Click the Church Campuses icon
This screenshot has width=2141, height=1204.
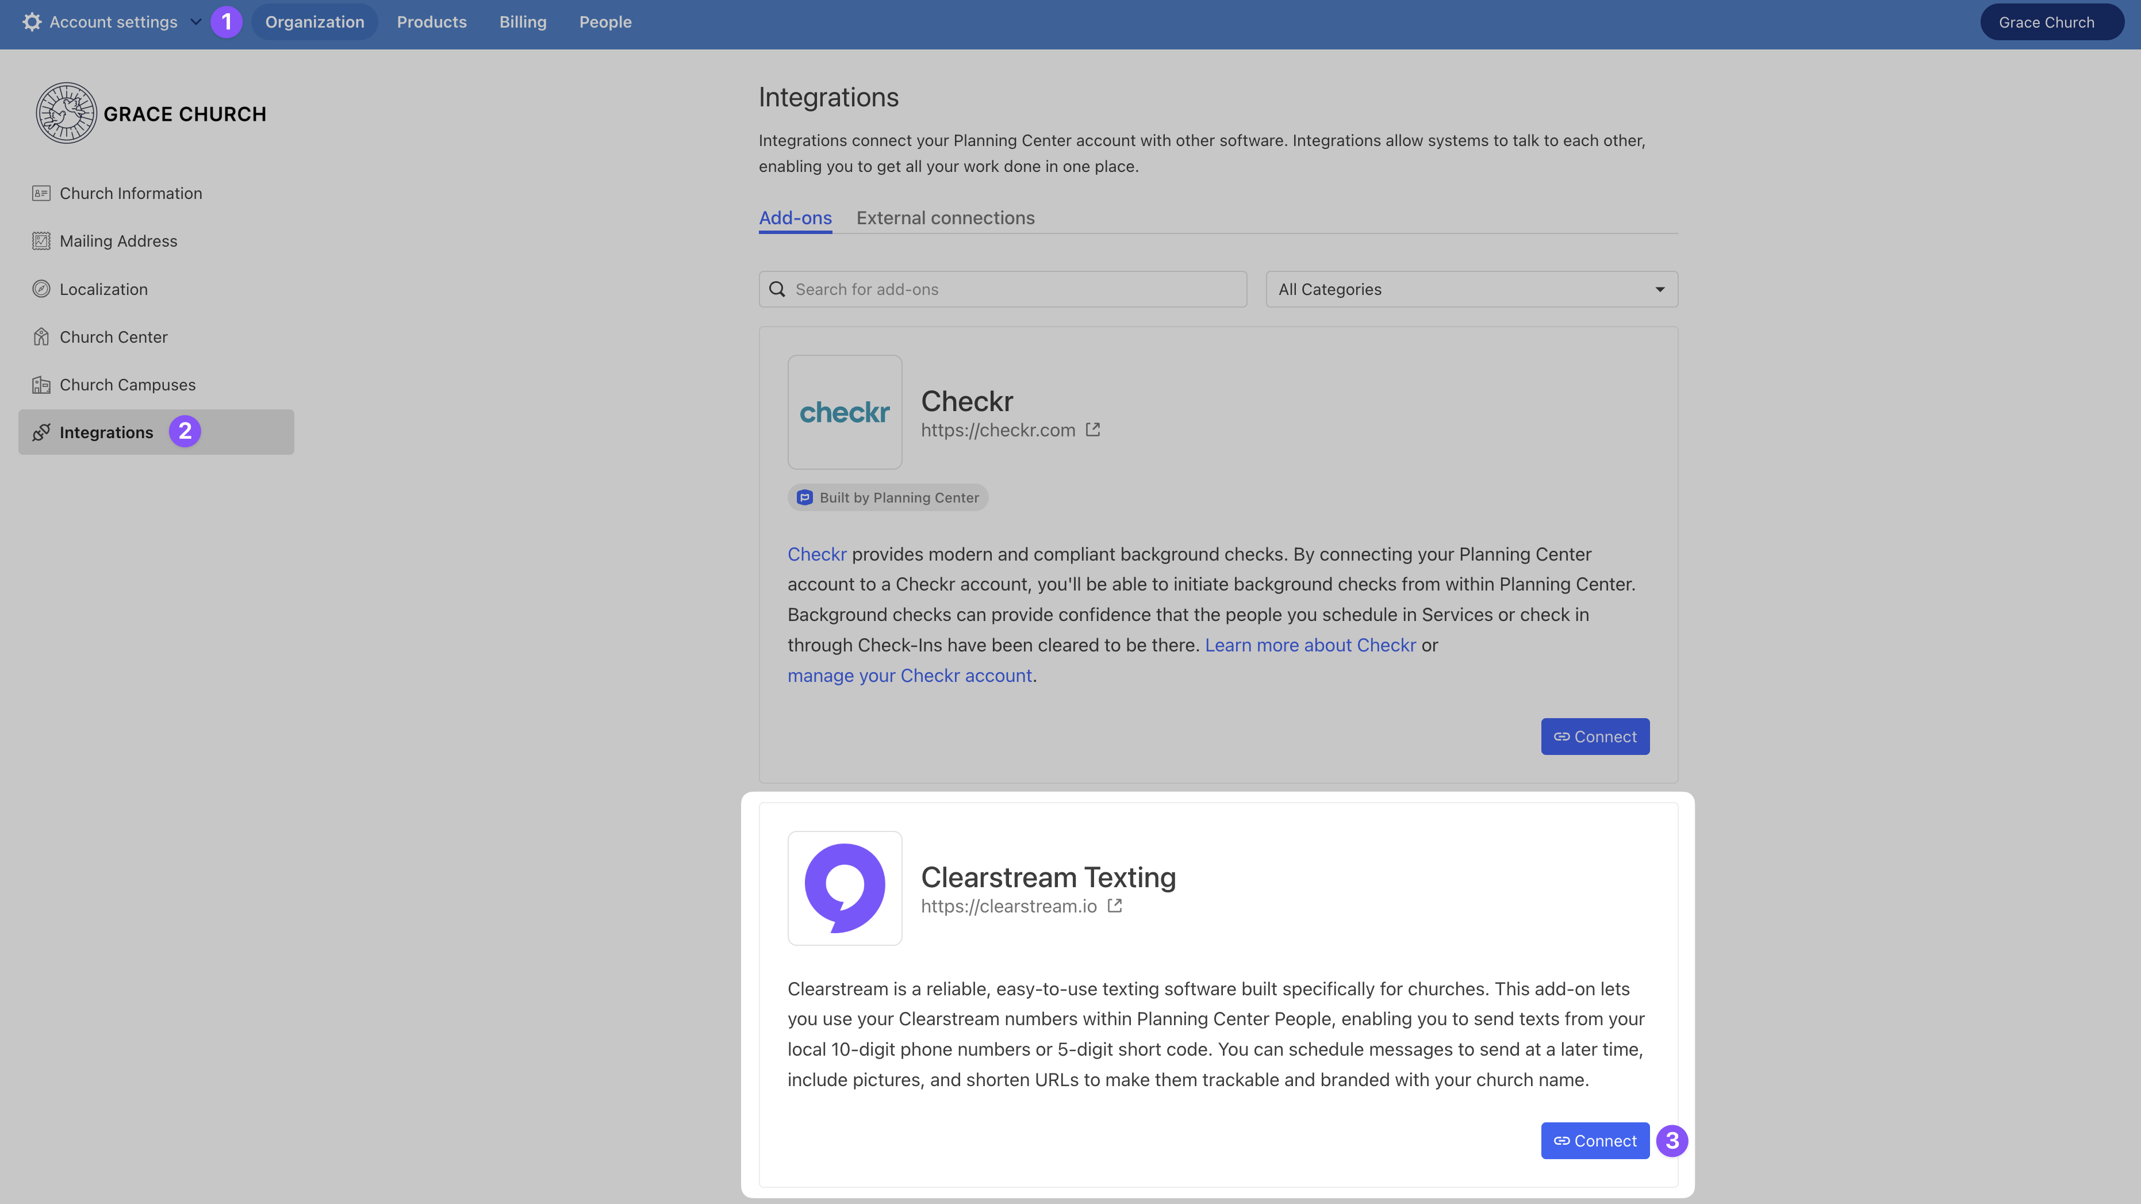(x=41, y=385)
